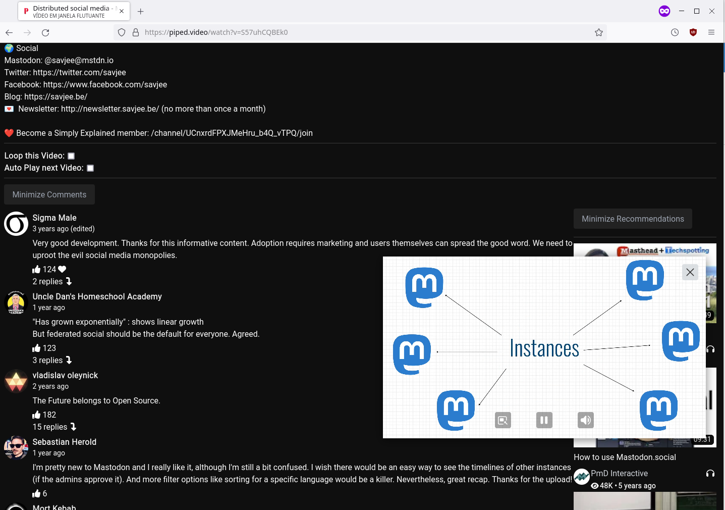725x510 pixels.
Task: Open a new browser tab
Action: [x=141, y=11]
